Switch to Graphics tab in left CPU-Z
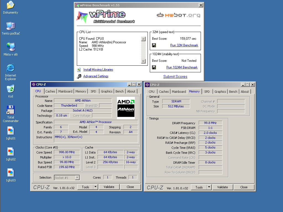Viewport: 283px width, 212px height. pyautogui.click(x=106, y=91)
